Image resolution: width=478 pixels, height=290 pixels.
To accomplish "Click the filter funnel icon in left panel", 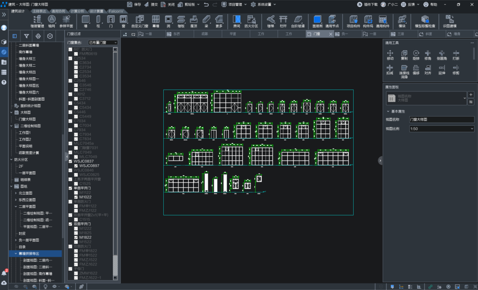I will [27, 36].
